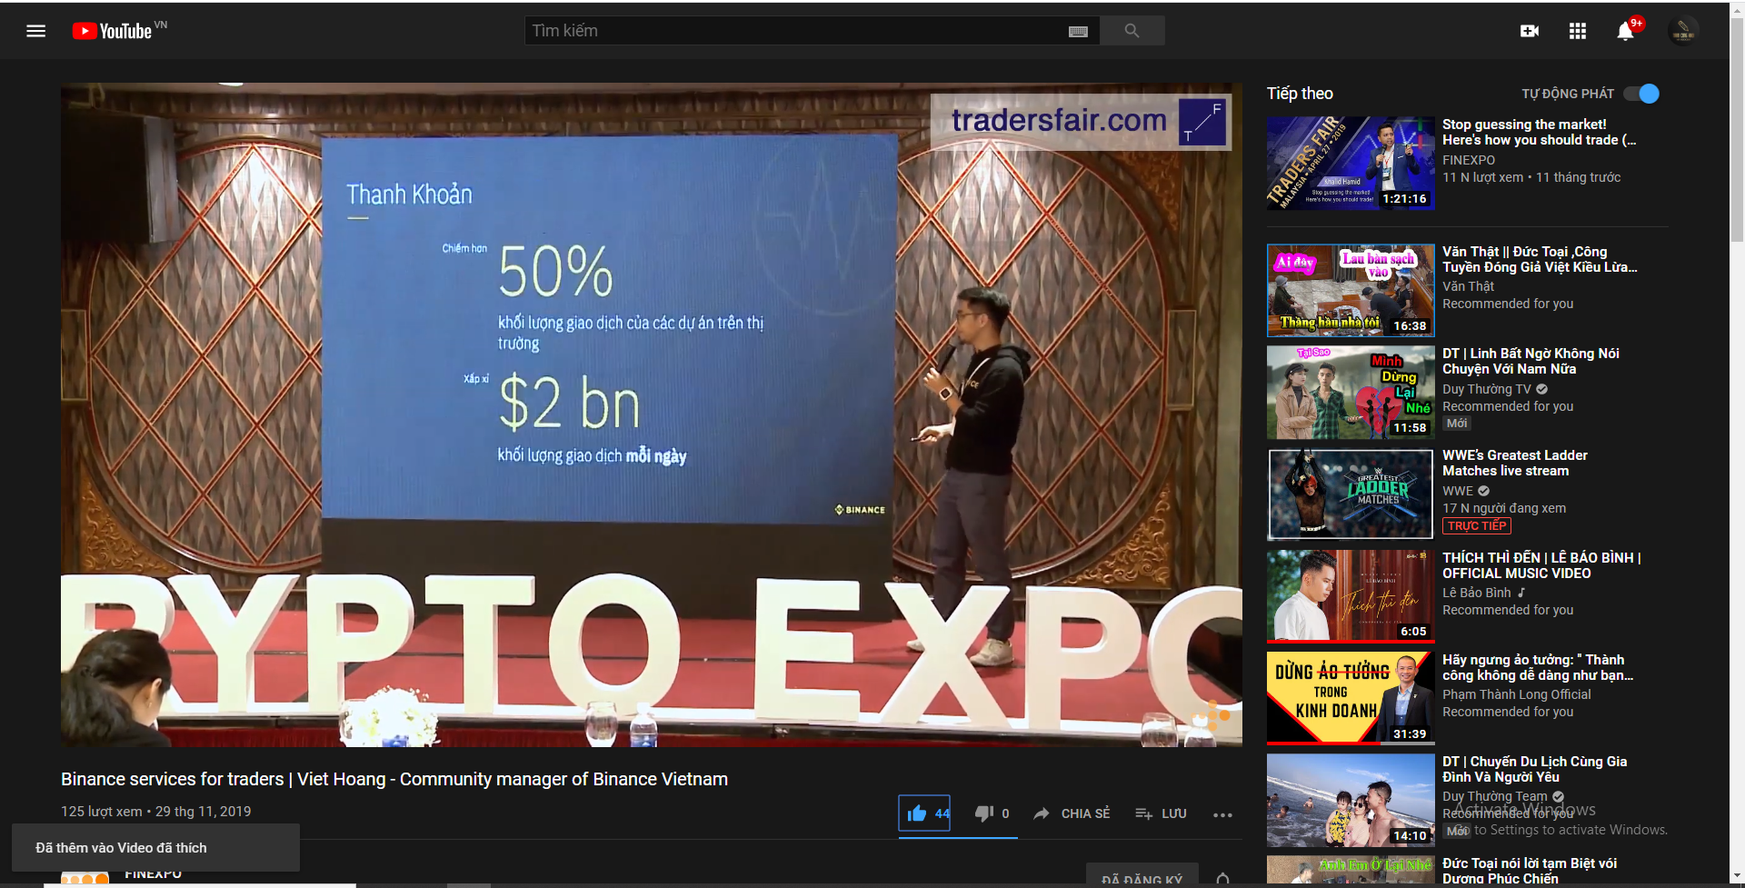Open 'Hãy ngưng ảo tưởng' video thumbnail
1745x888 pixels.
pos(1351,698)
